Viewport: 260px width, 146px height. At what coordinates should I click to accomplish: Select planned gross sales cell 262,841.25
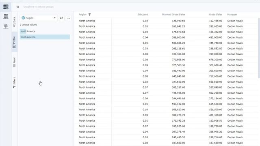point(178,26)
